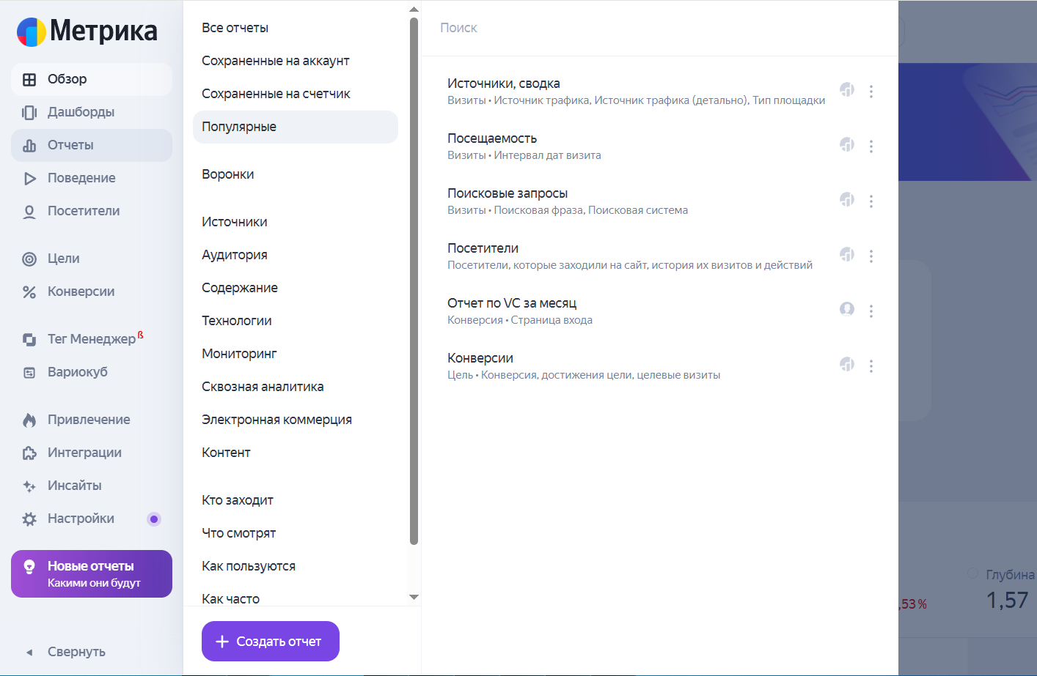Open the Новые отчеты banner
Viewport: 1037px width, 676px height.
click(x=92, y=573)
